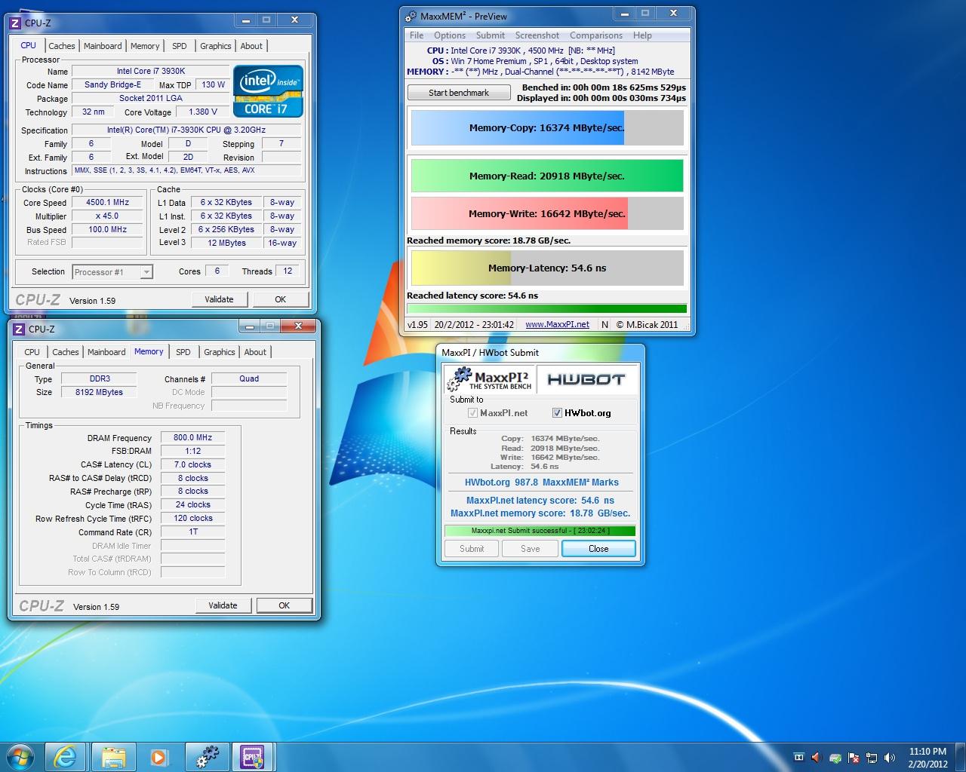This screenshot has height=772, width=966.
Task: Switch to Mainboard tab in top CPU-Z window
Action: tap(103, 46)
